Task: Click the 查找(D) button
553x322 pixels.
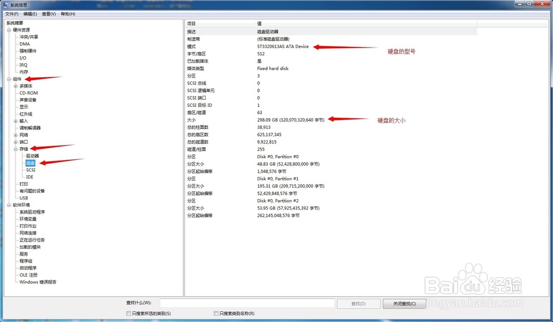Action: tap(358, 303)
